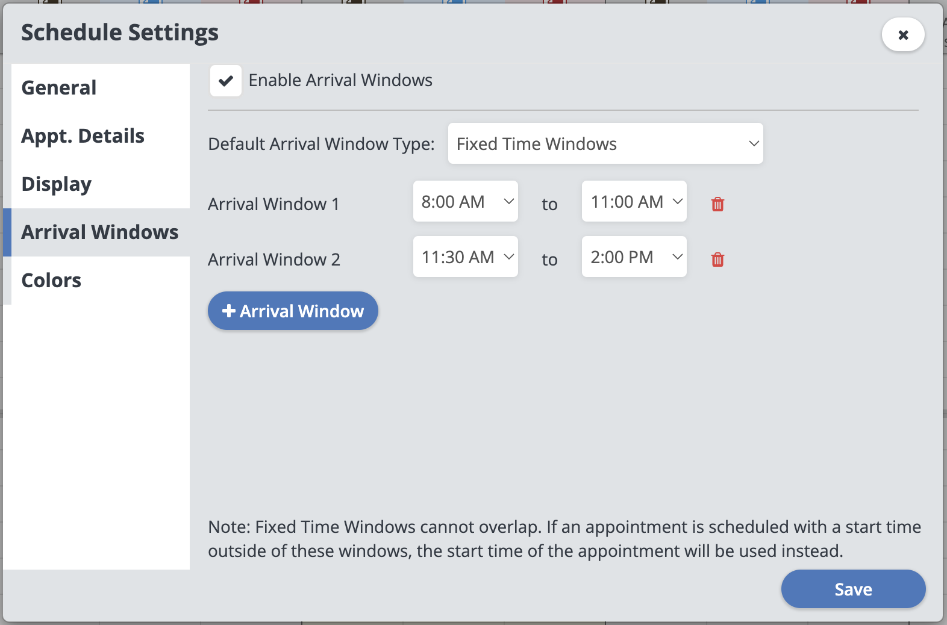Click the Schedule Settings dialog title
947x625 pixels.
pos(120,33)
